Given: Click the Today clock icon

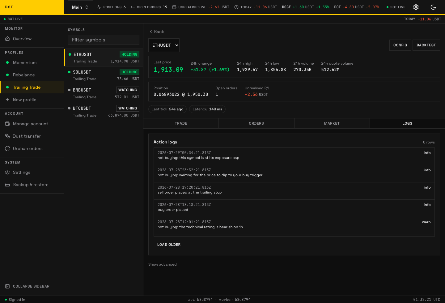Looking at the screenshot, I should pos(236,7).
